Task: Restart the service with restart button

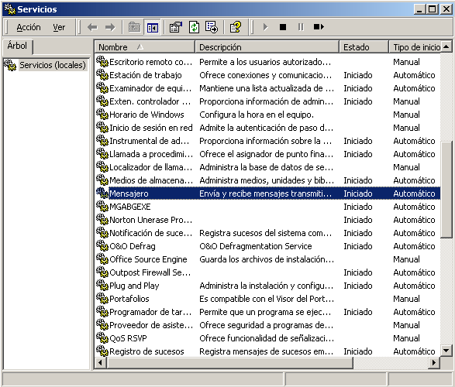Action: click(x=319, y=27)
